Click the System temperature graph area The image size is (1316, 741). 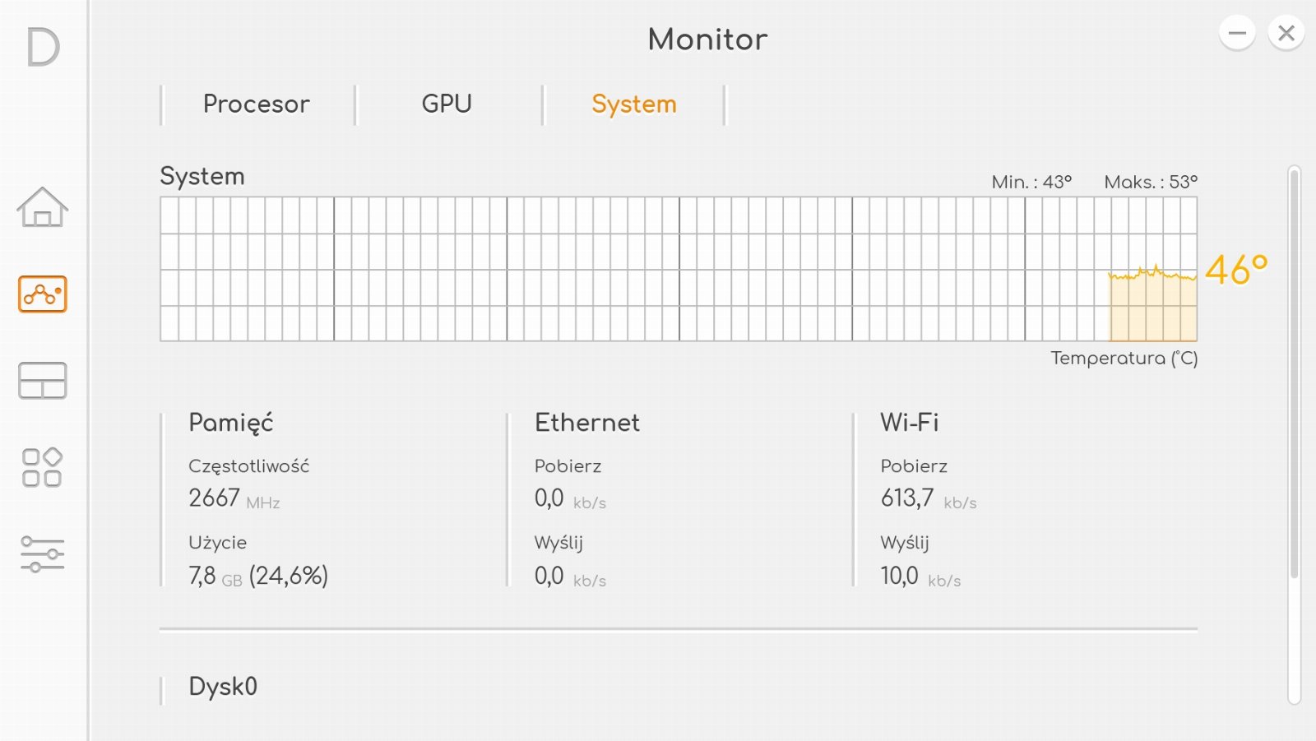679,269
